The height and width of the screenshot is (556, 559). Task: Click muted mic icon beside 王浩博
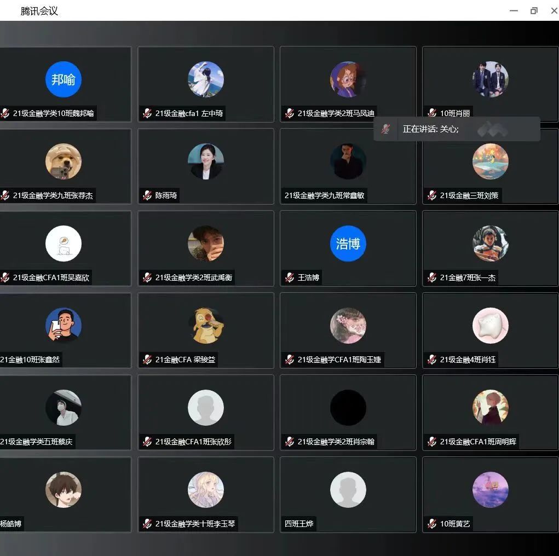(x=290, y=278)
